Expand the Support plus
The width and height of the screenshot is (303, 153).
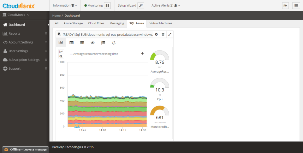tap(46, 68)
